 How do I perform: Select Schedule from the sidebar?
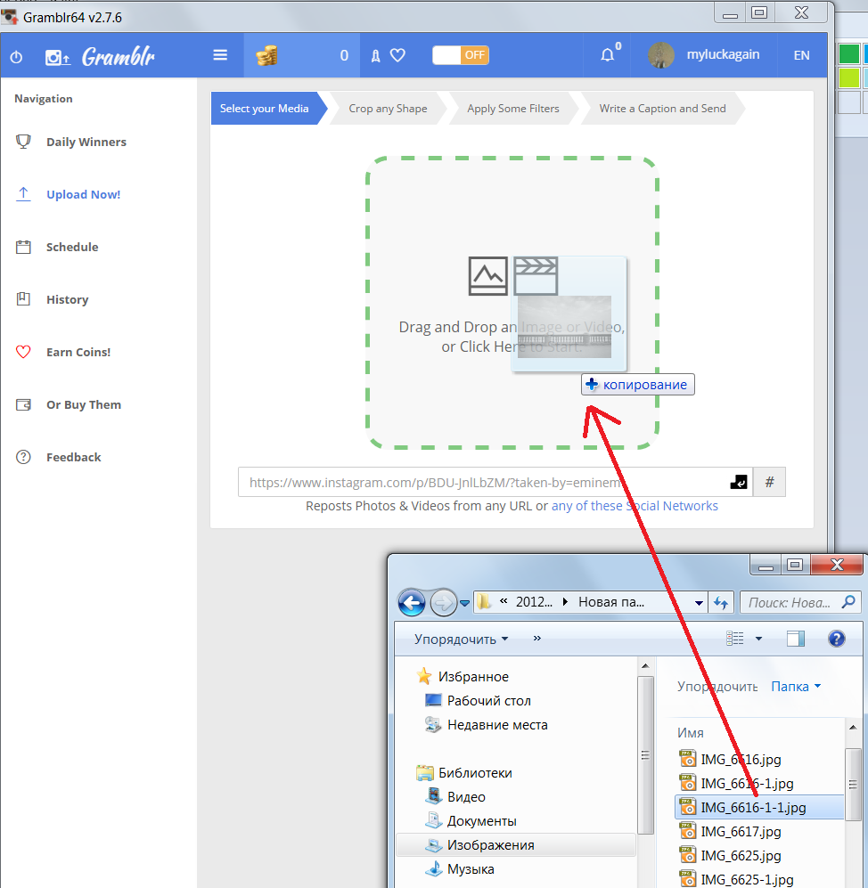tap(72, 247)
